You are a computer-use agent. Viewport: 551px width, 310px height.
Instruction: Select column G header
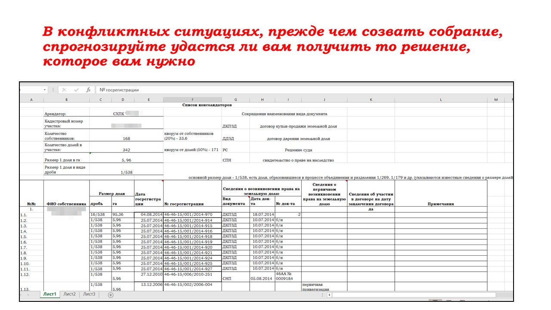[235, 99]
